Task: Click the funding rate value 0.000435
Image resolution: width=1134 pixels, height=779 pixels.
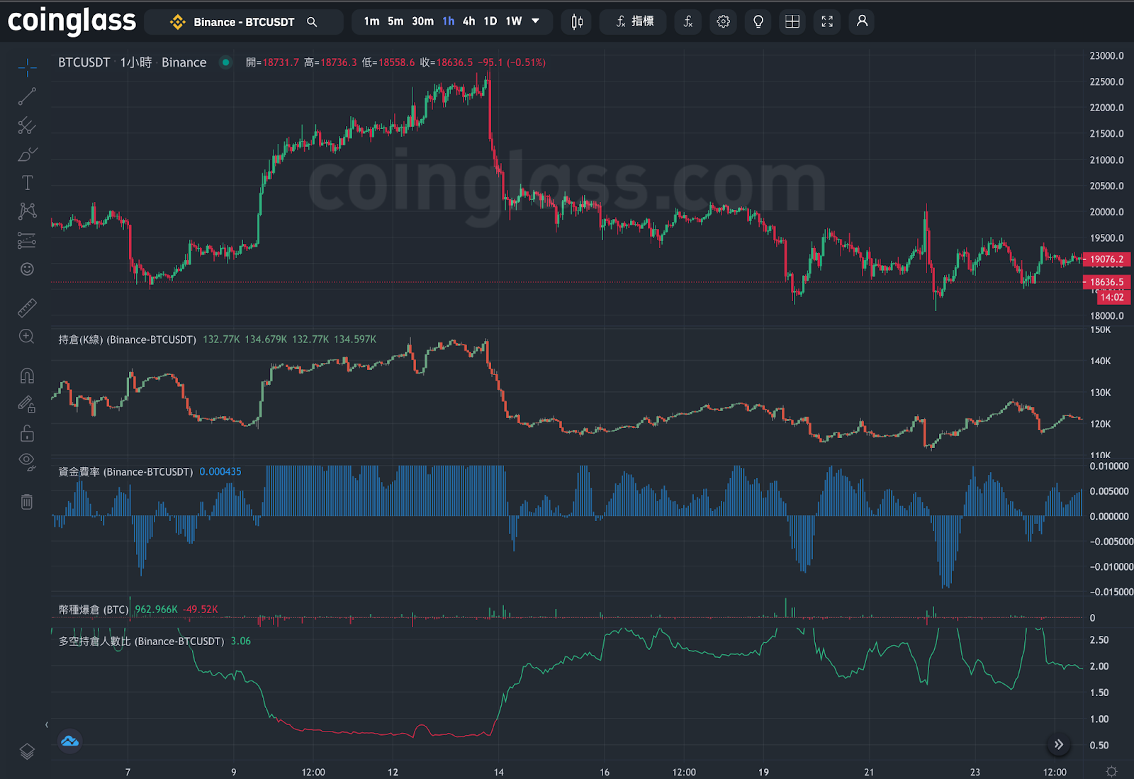Action: click(x=220, y=471)
